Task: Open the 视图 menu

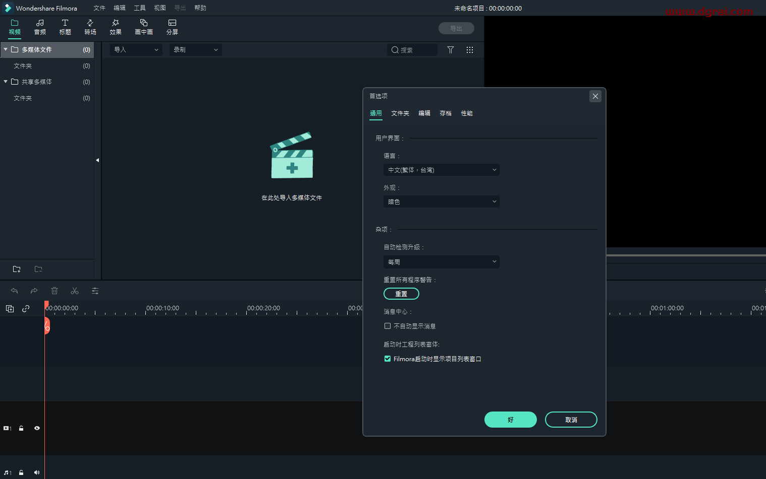Action: 160,8
